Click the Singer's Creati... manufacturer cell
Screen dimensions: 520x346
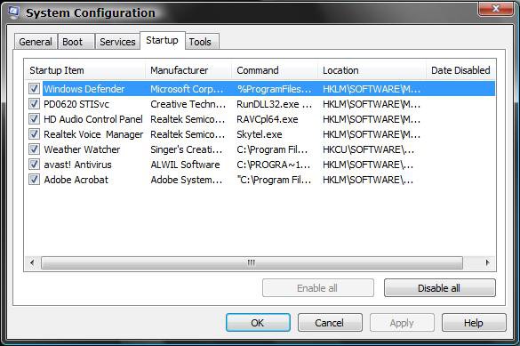(187, 149)
